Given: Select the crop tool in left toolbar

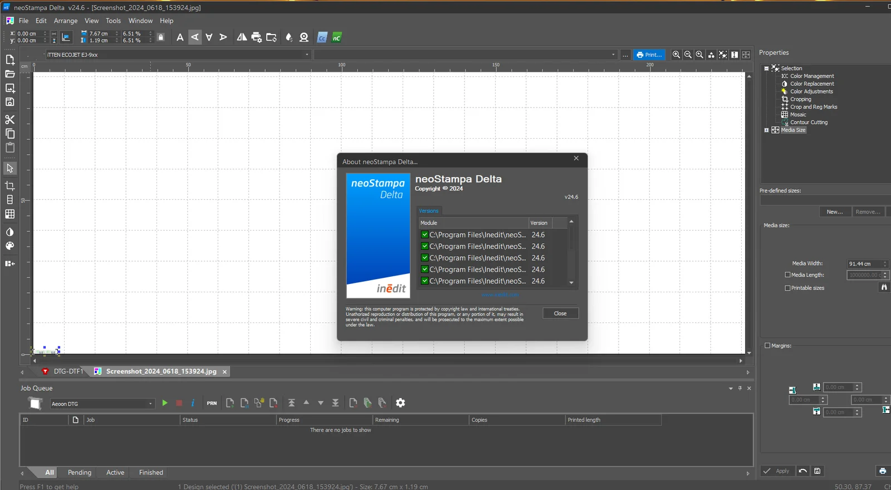Looking at the screenshot, I should pos(9,186).
